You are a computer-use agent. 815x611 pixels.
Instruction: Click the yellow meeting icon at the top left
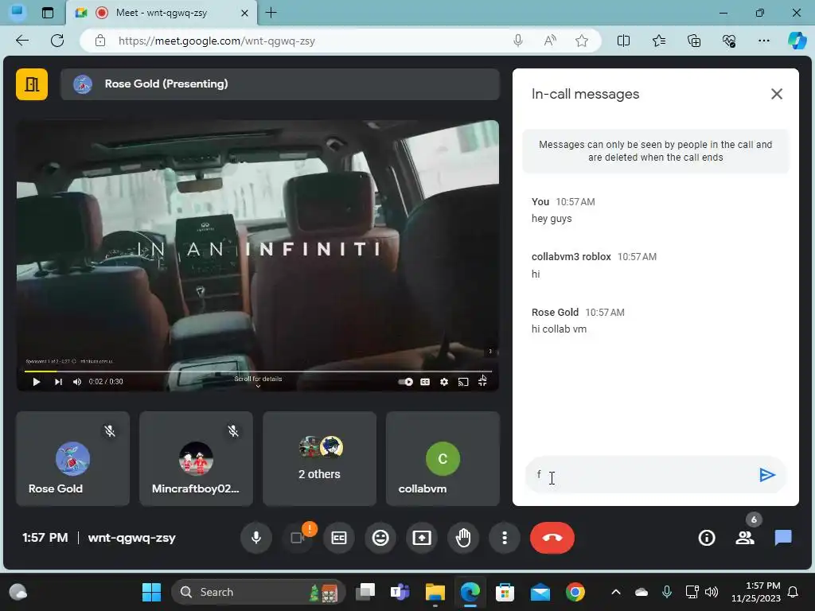[x=32, y=84]
